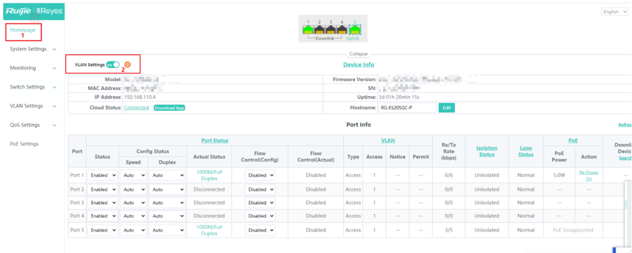Click Edit hostname button
Image resolution: width=632 pixels, height=253 pixels.
pyautogui.click(x=447, y=108)
